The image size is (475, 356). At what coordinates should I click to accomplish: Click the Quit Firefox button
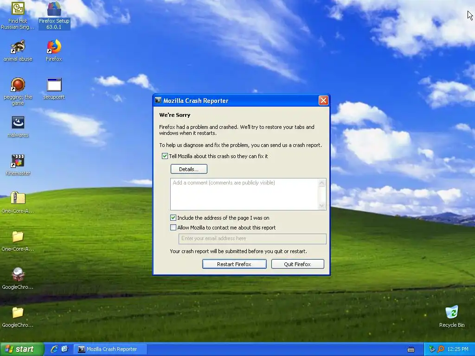(x=297, y=264)
